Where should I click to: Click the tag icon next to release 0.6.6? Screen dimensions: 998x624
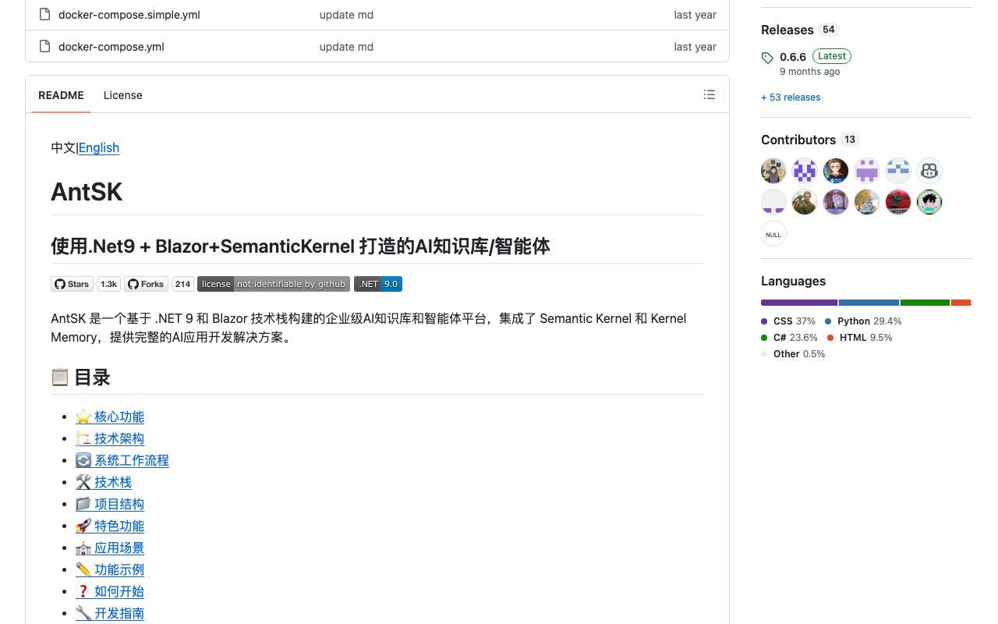[767, 58]
